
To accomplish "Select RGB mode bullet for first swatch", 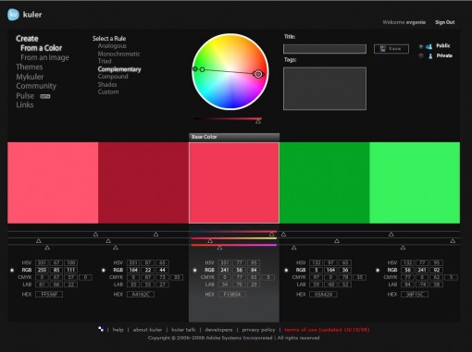I will pos(12,270).
